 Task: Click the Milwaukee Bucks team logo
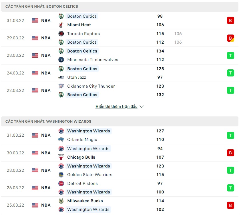[61, 201]
